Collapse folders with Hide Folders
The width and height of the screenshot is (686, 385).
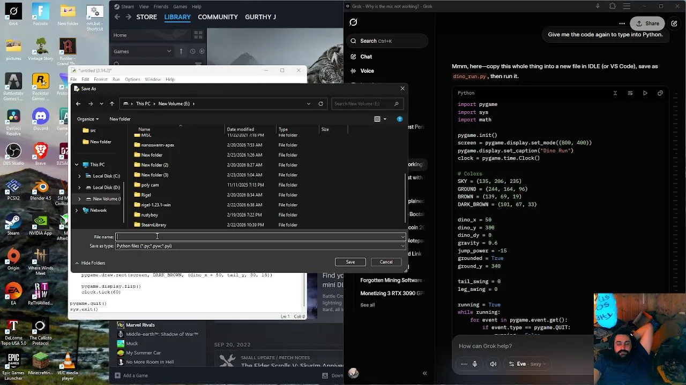pyautogui.click(x=90, y=263)
